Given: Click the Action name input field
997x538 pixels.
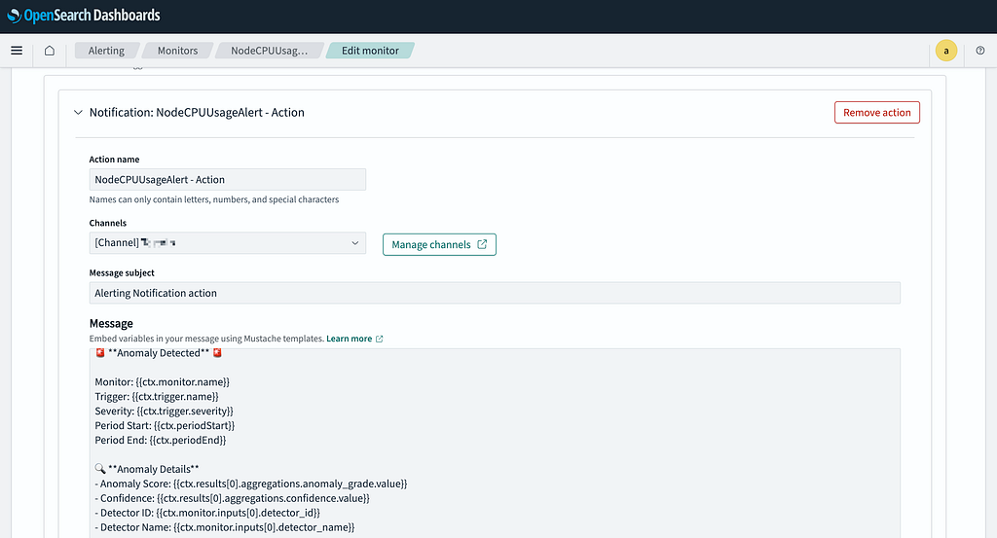Looking at the screenshot, I should 228,179.
